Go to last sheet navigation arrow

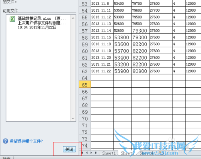[x=96, y=153]
